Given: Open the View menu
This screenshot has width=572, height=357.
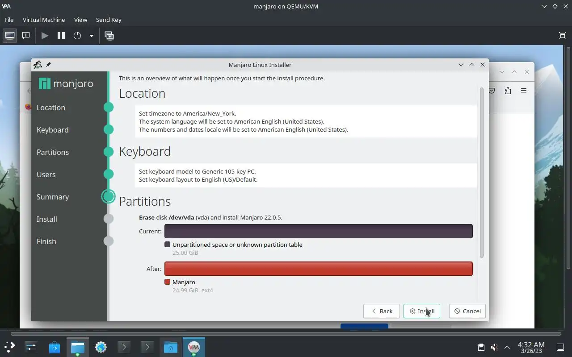Looking at the screenshot, I should click(x=80, y=20).
